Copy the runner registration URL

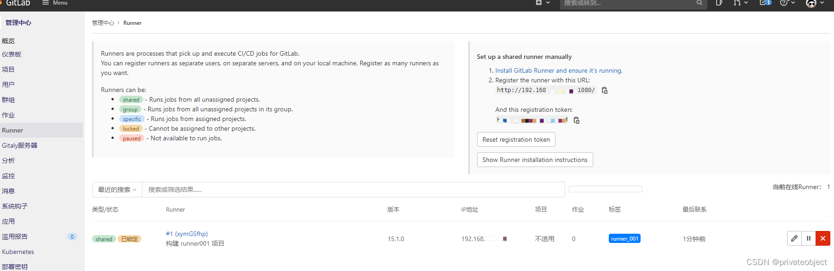[x=605, y=90]
